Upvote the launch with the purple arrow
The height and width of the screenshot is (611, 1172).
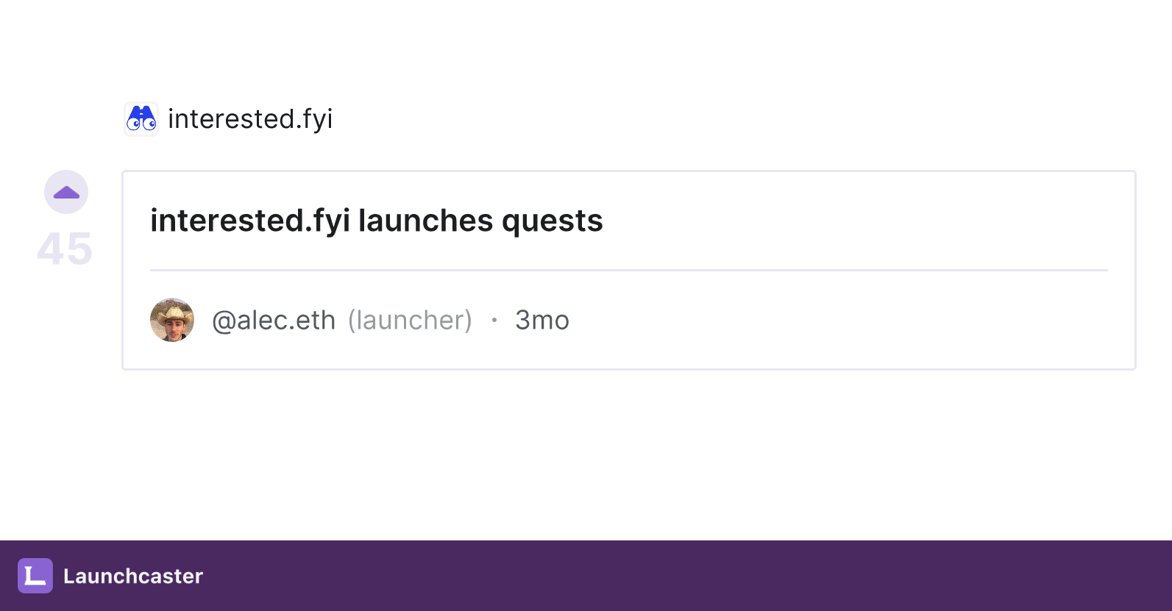click(66, 193)
